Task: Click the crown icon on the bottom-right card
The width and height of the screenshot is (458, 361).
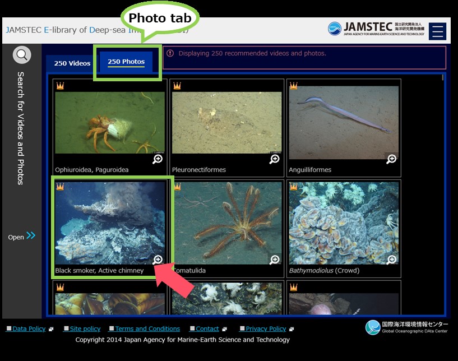Action: pos(294,287)
